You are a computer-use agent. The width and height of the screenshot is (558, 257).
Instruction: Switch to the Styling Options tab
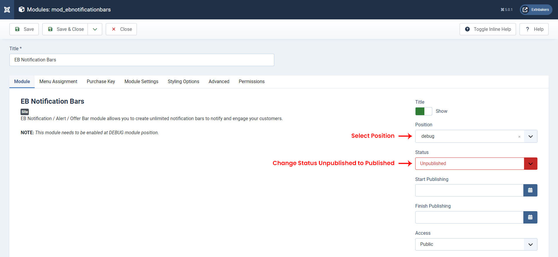click(183, 81)
